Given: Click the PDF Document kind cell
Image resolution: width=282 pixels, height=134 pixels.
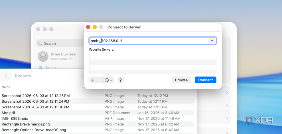Looking at the screenshot, I should pyautogui.click(x=117, y=113).
